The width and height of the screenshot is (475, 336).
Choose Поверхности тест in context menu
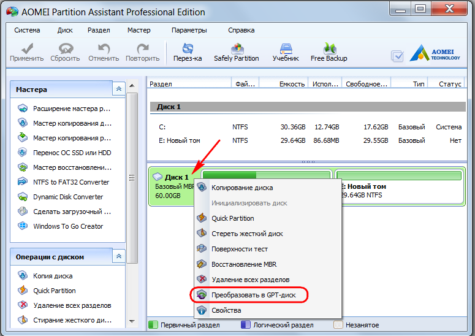[268, 249]
